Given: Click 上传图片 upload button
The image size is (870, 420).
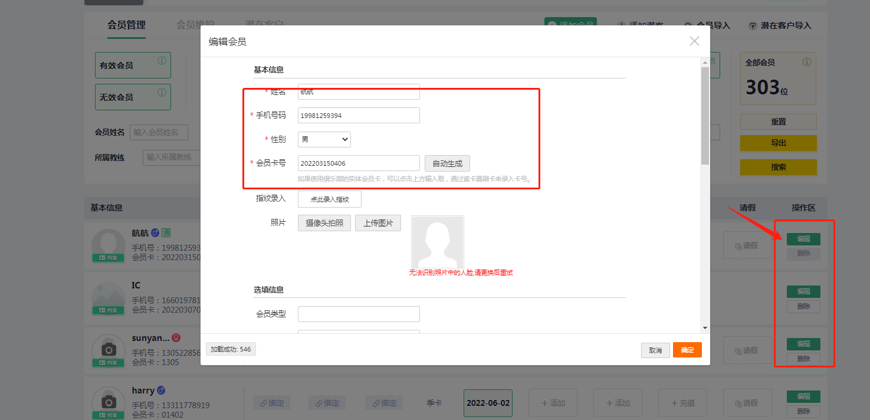Looking at the screenshot, I should pos(377,223).
